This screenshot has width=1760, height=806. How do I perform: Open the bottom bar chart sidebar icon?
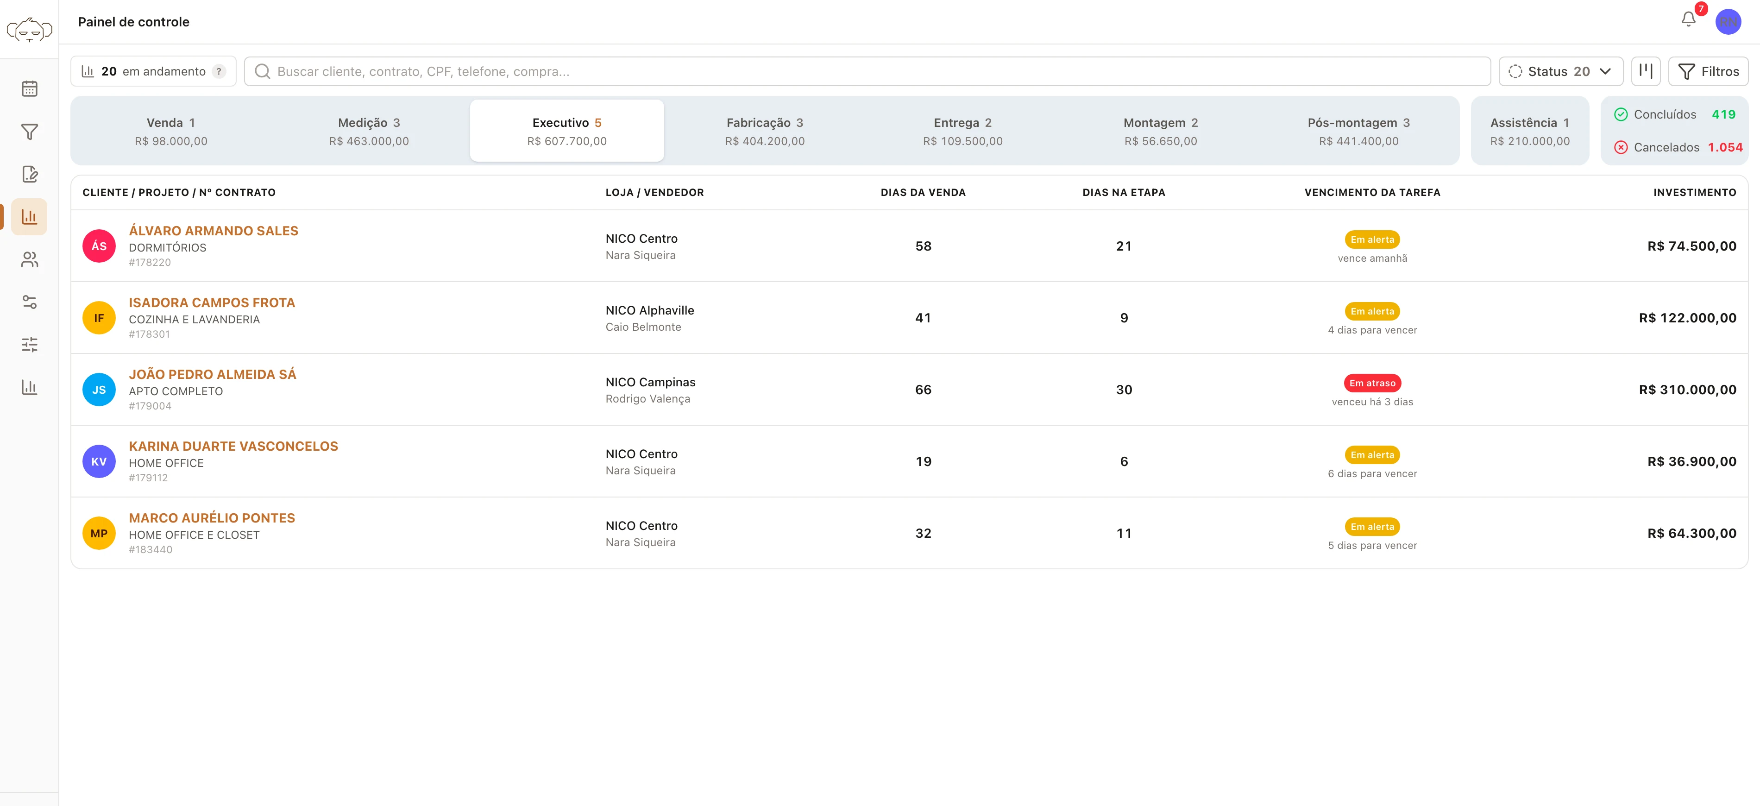[x=29, y=387]
